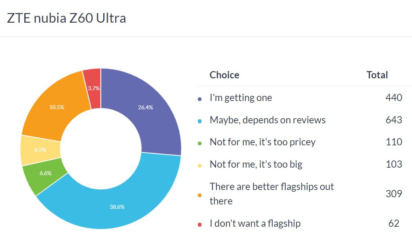The width and height of the screenshot is (412, 235).
Task: Select the red 3.7% chart segment
Action: click(93, 88)
